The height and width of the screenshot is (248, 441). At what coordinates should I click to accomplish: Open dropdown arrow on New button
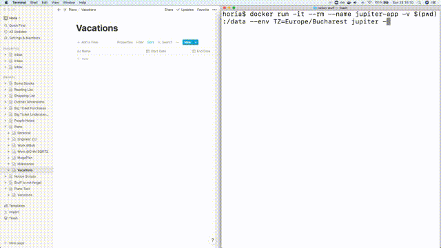pyautogui.click(x=196, y=43)
